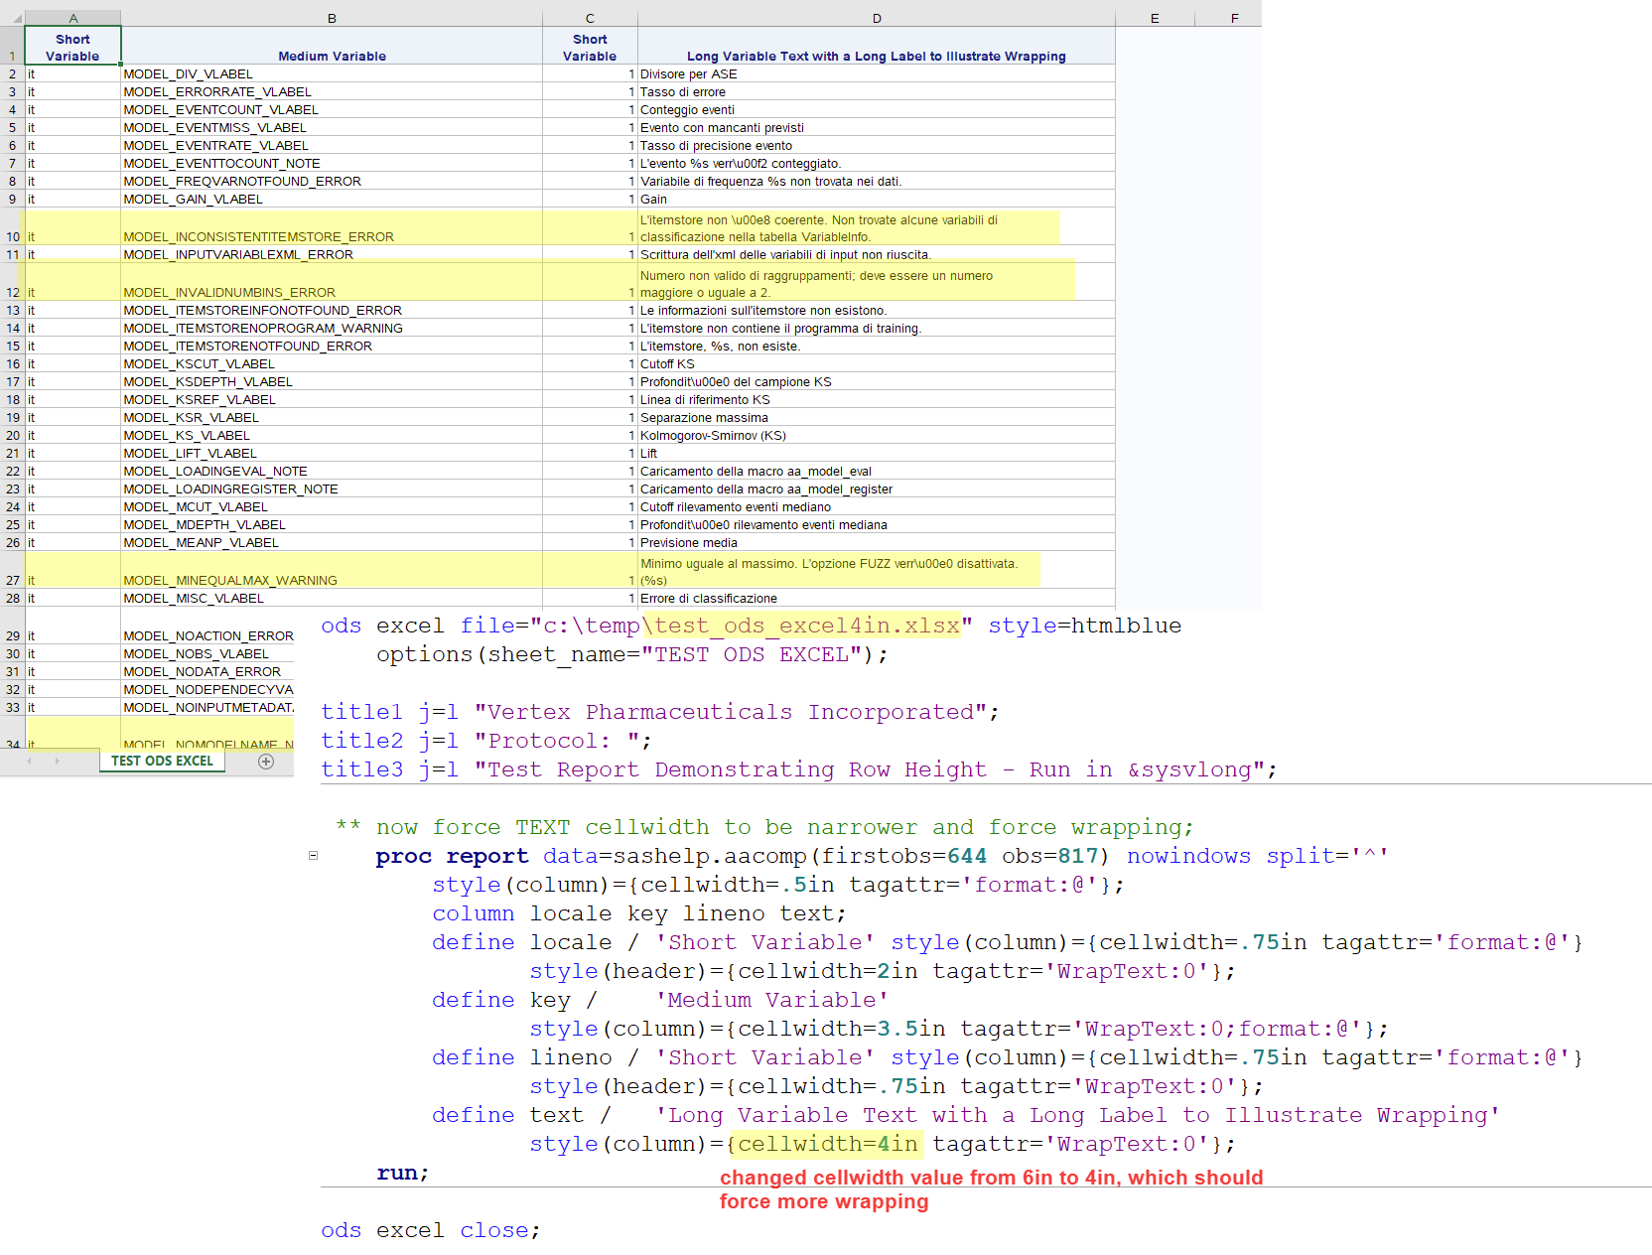
Task: Click the ods excel close statement
Action: click(430, 1230)
